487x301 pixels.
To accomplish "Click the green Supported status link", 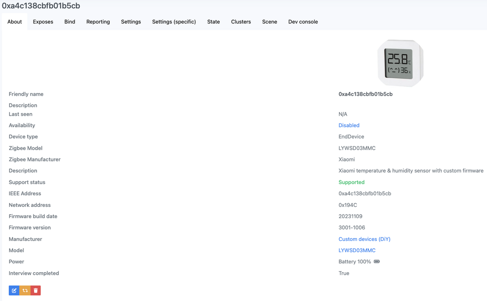I will tap(351, 182).
